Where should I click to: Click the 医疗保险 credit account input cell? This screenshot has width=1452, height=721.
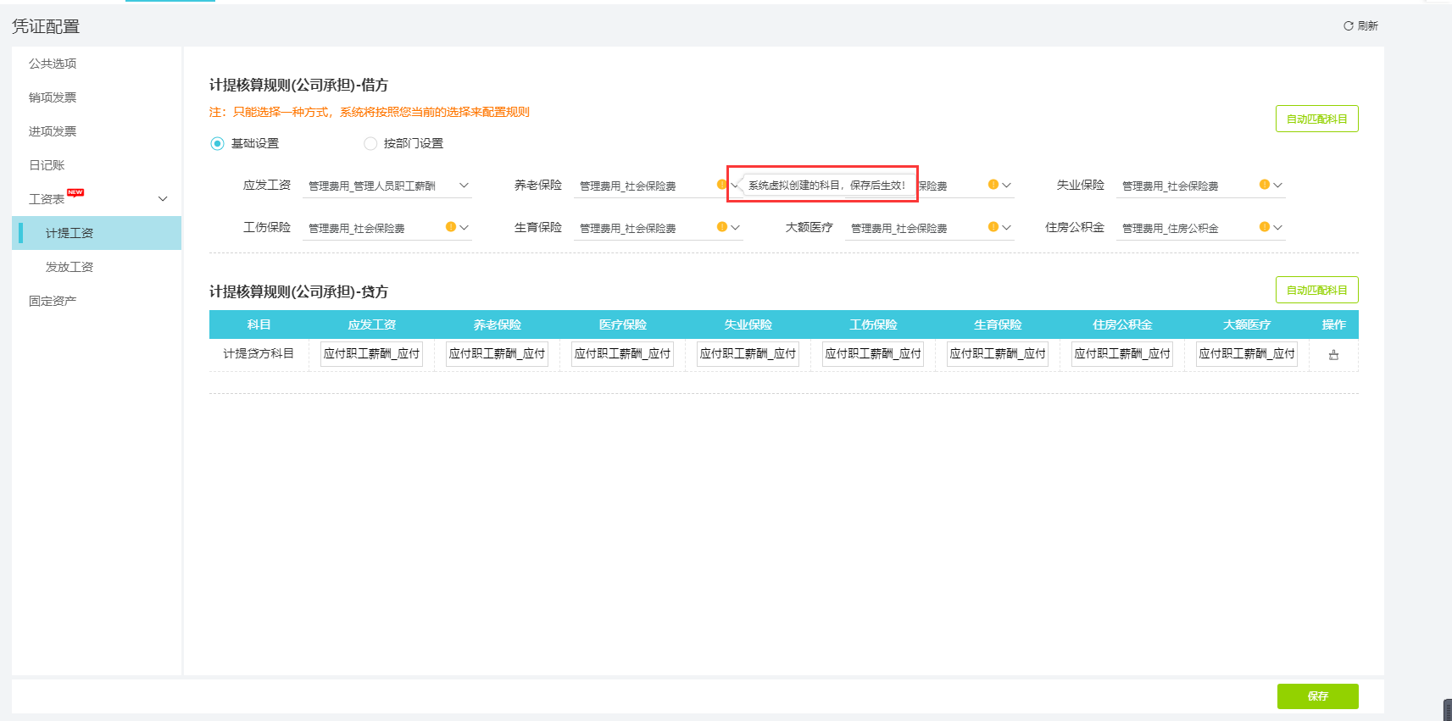coord(622,354)
